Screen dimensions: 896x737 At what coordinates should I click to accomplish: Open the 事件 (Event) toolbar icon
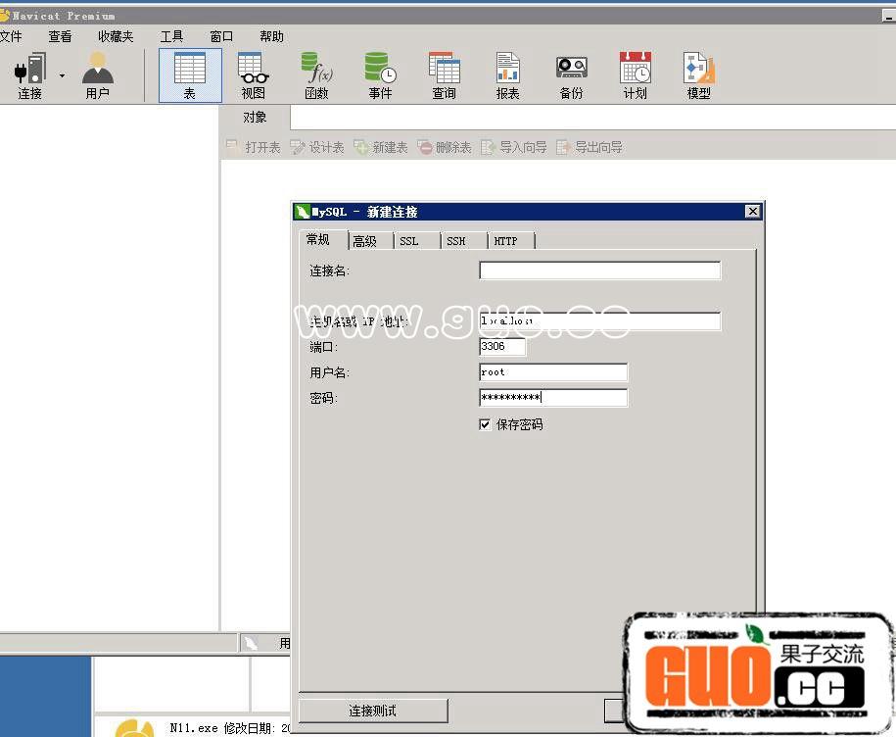(380, 74)
